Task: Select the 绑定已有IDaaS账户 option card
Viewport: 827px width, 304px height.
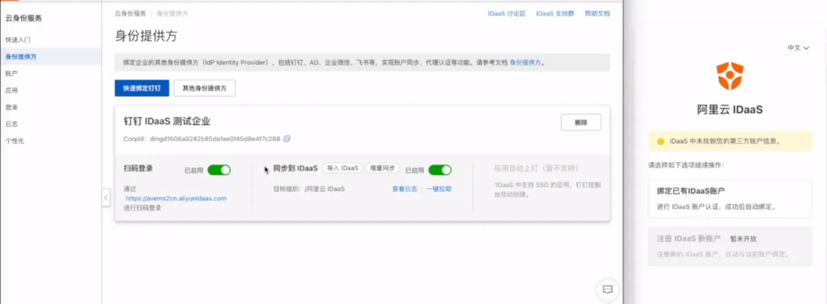Action: (x=730, y=199)
